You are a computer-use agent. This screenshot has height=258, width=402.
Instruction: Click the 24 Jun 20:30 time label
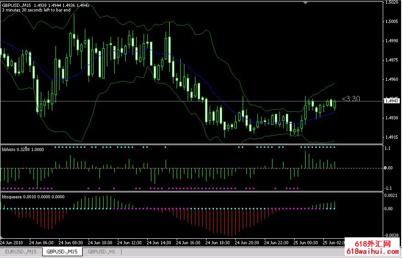(x=248, y=242)
